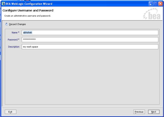164x117 pixels.
Task: Focus the Name input field
Action: tap(90, 32)
